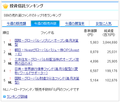Switch to the 今週の販売額 tab
Viewport: 120px width, 102px height.
point(16,24)
